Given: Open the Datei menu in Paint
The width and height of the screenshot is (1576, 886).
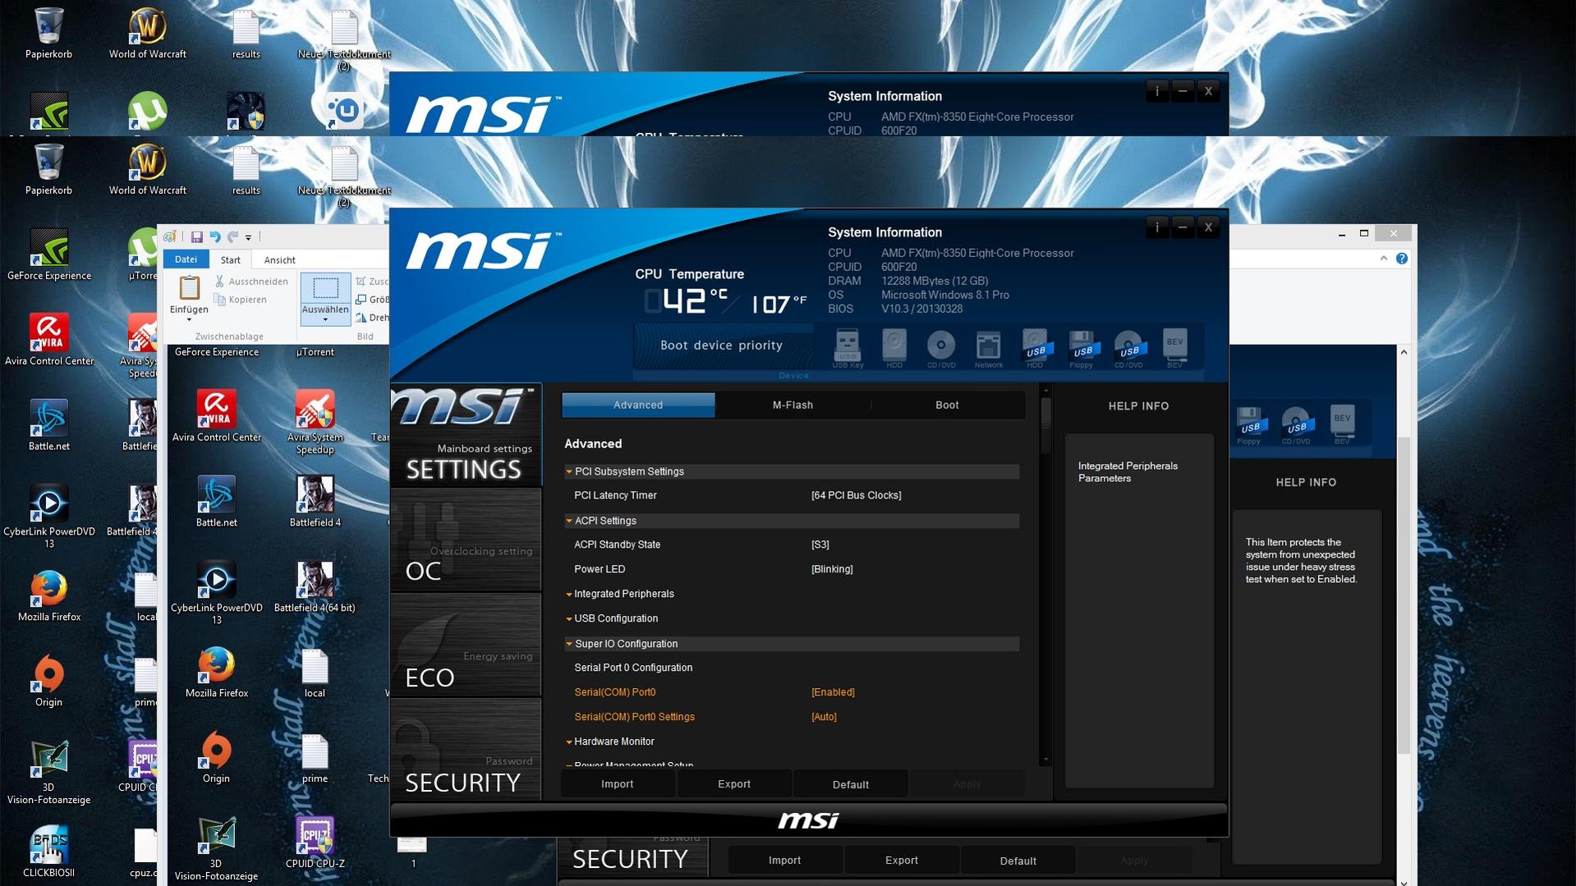Looking at the screenshot, I should click(186, 259).
